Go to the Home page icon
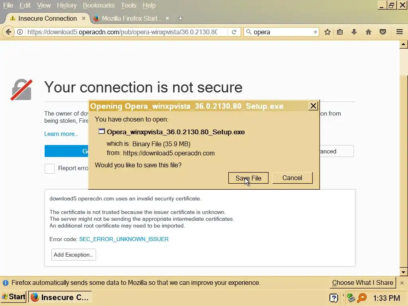The image size is (408, 306). point(368,32)
